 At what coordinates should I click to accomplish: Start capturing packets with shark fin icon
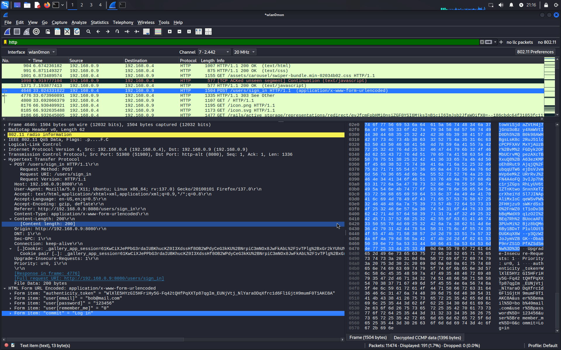coord(7,32)
